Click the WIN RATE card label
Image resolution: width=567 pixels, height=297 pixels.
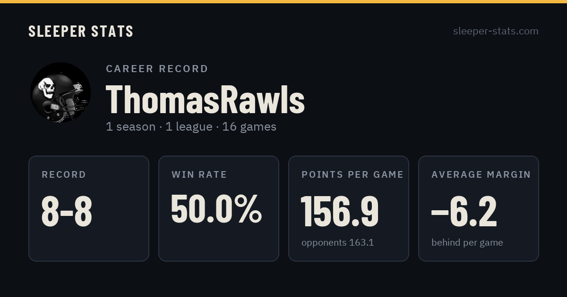pyautogui.click(x=199, y=175)
